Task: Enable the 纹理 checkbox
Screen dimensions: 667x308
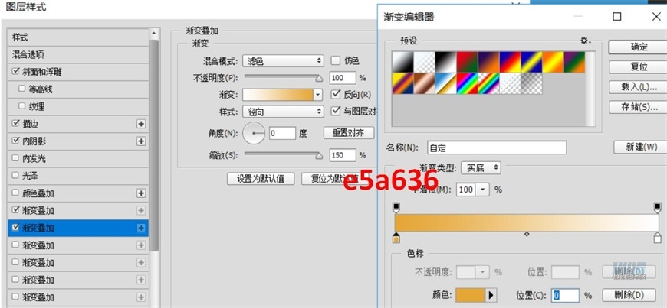Action: 22,106
